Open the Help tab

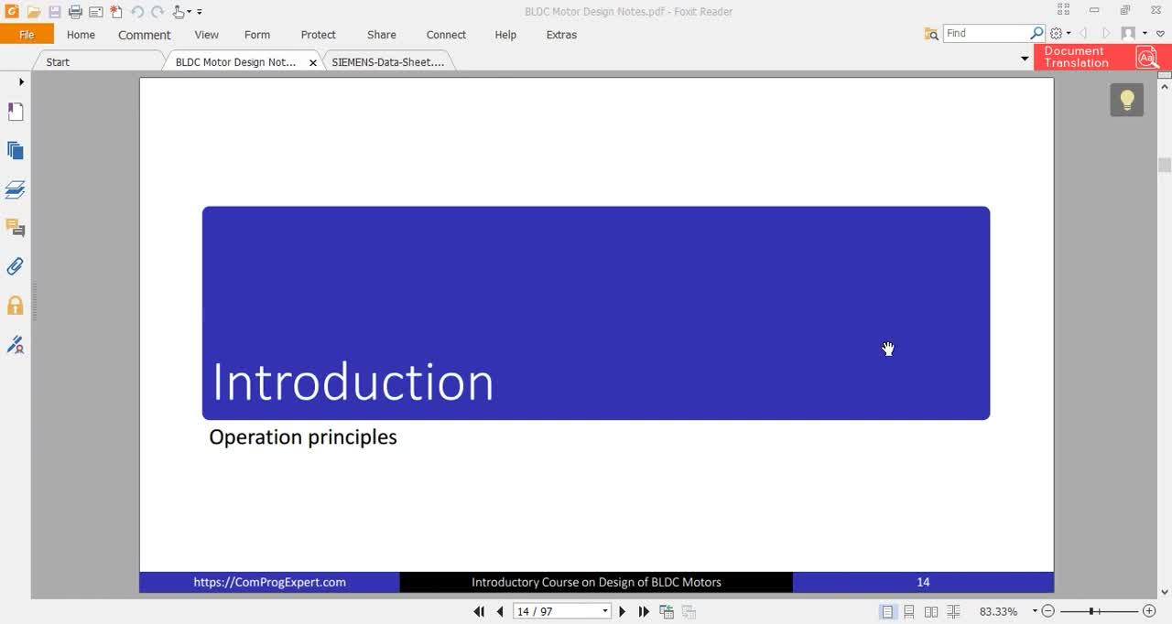point(505,35)
